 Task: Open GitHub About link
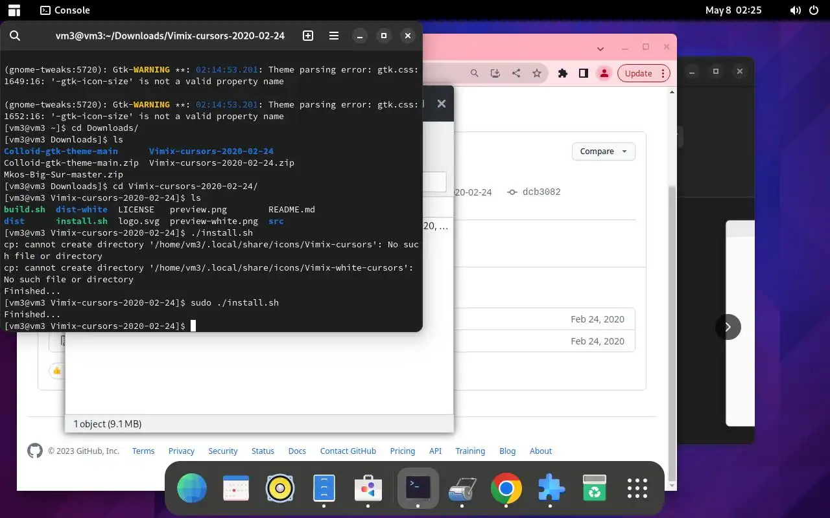[x=541, y=451]
